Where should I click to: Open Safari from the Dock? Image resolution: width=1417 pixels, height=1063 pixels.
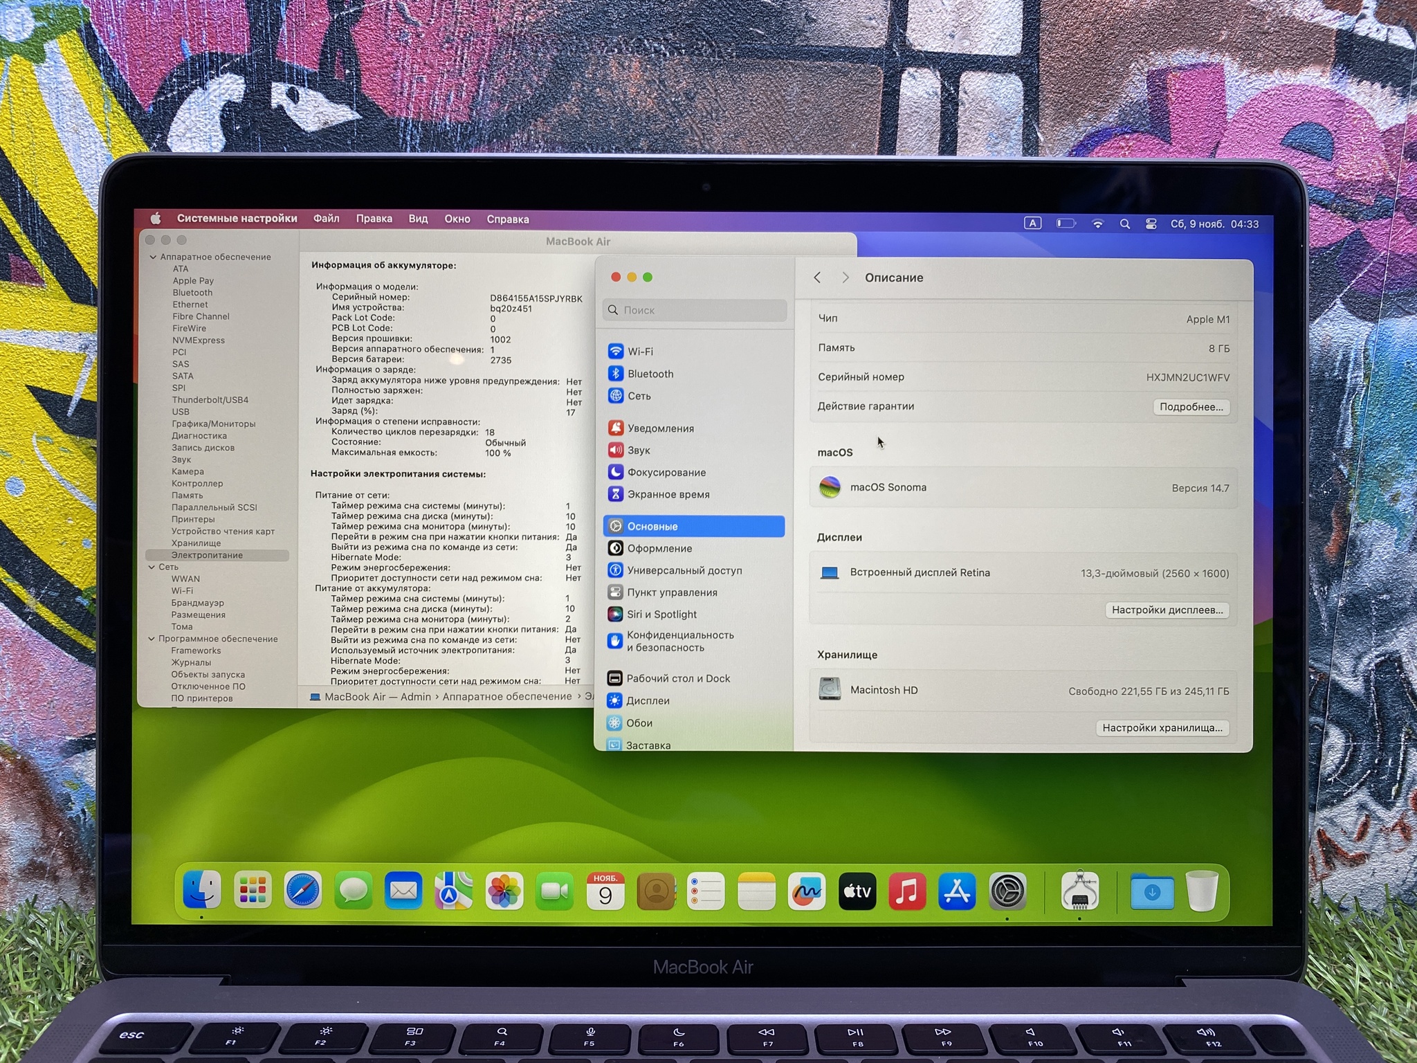coord(303,891)
